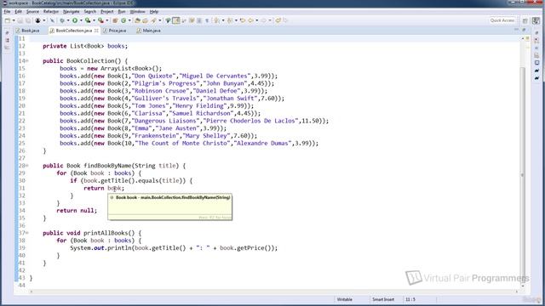Click the Back navigation arrow icon
The image size is (545, 306).
point(250,20)
